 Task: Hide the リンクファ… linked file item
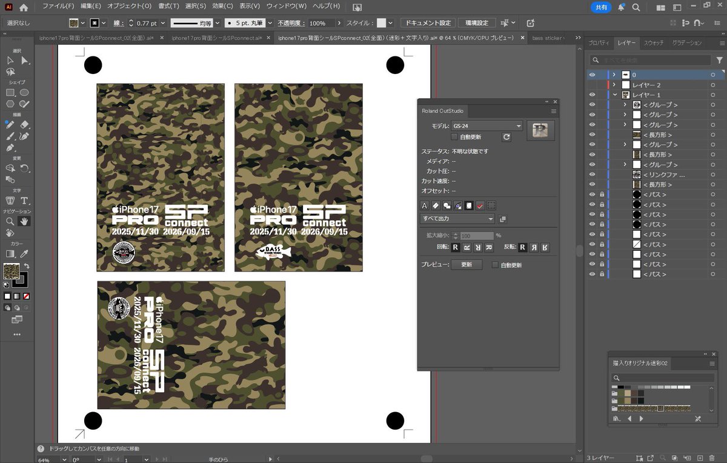coord(593,175)
